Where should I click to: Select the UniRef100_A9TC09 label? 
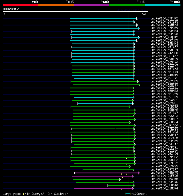164,97
